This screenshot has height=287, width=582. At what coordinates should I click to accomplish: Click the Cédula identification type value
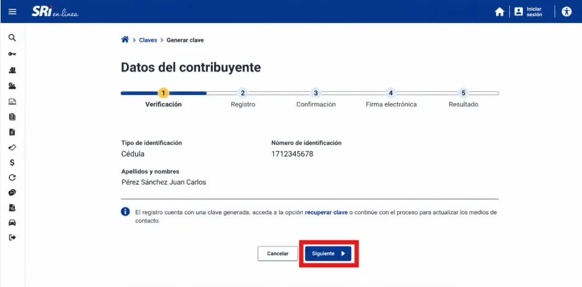click(133, 154)
